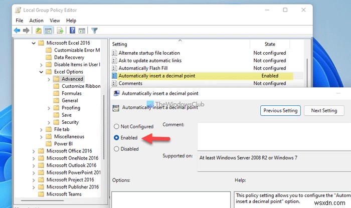Expand the Advanced folder node

point(49,79)
